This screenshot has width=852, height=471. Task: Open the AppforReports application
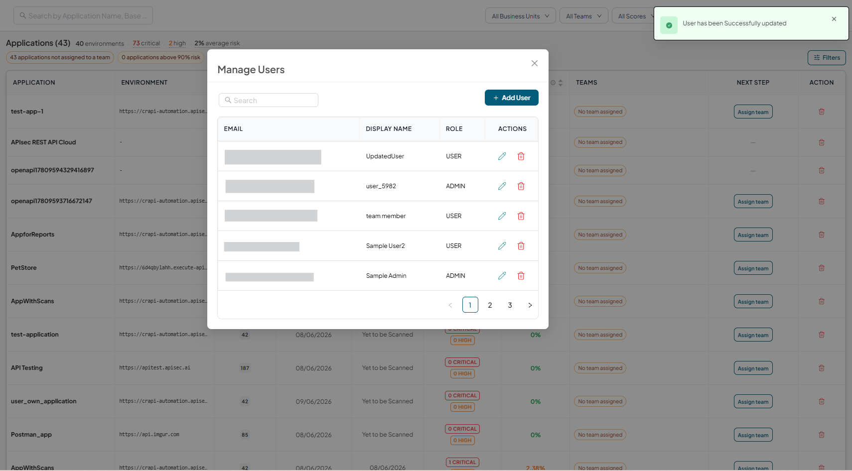tap(33, 235)
